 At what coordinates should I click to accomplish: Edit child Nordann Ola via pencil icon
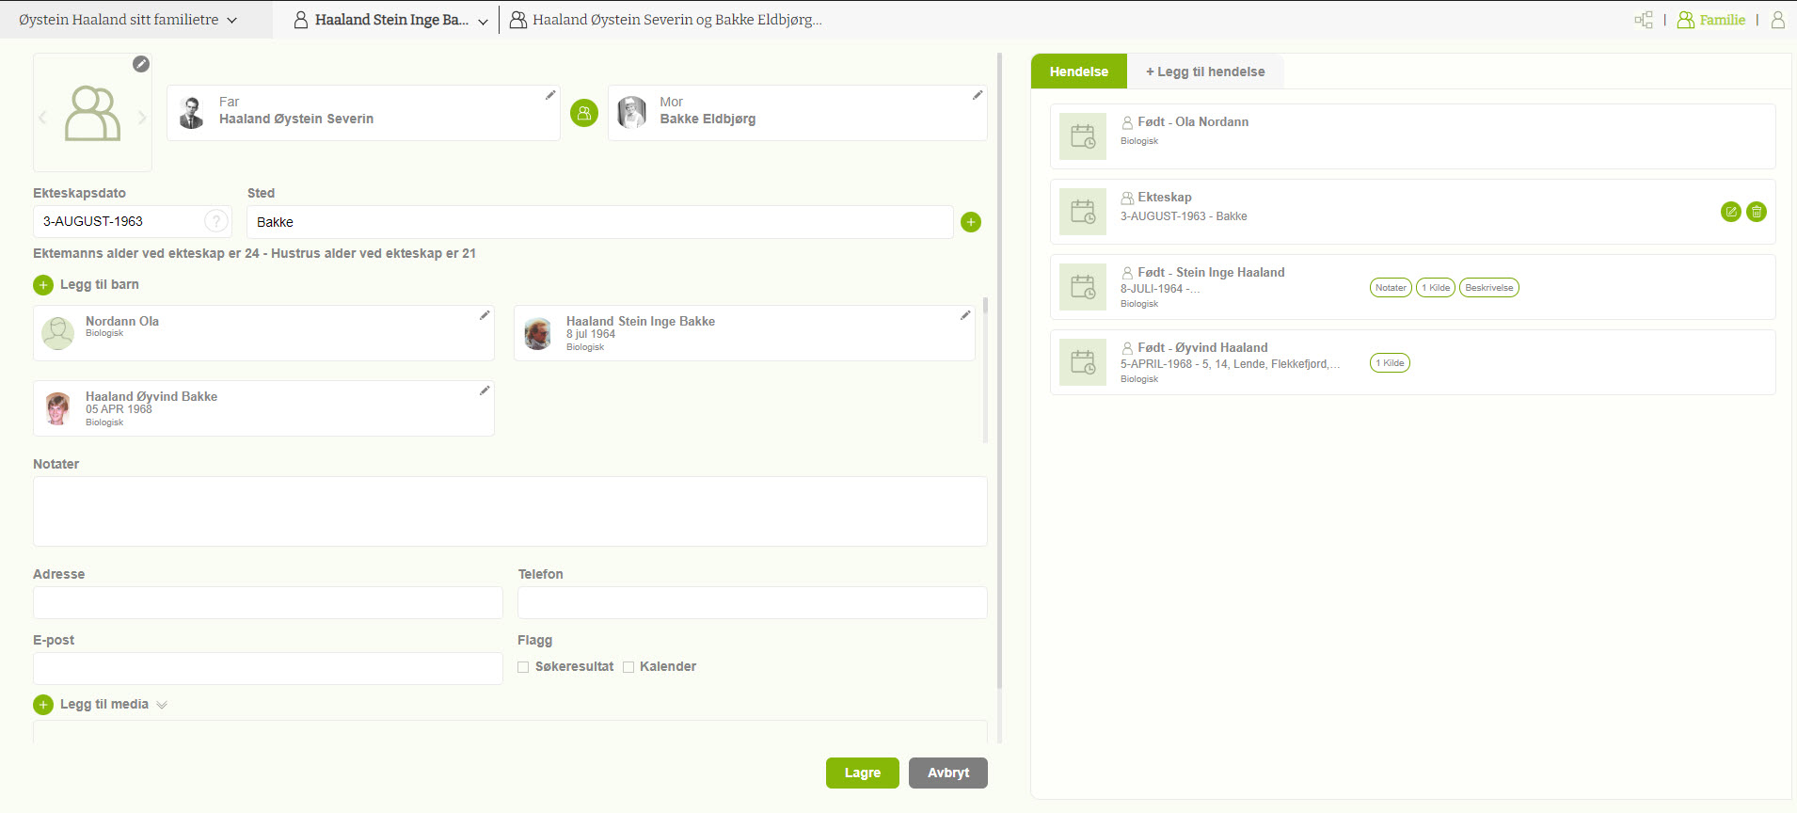[485, 315]
